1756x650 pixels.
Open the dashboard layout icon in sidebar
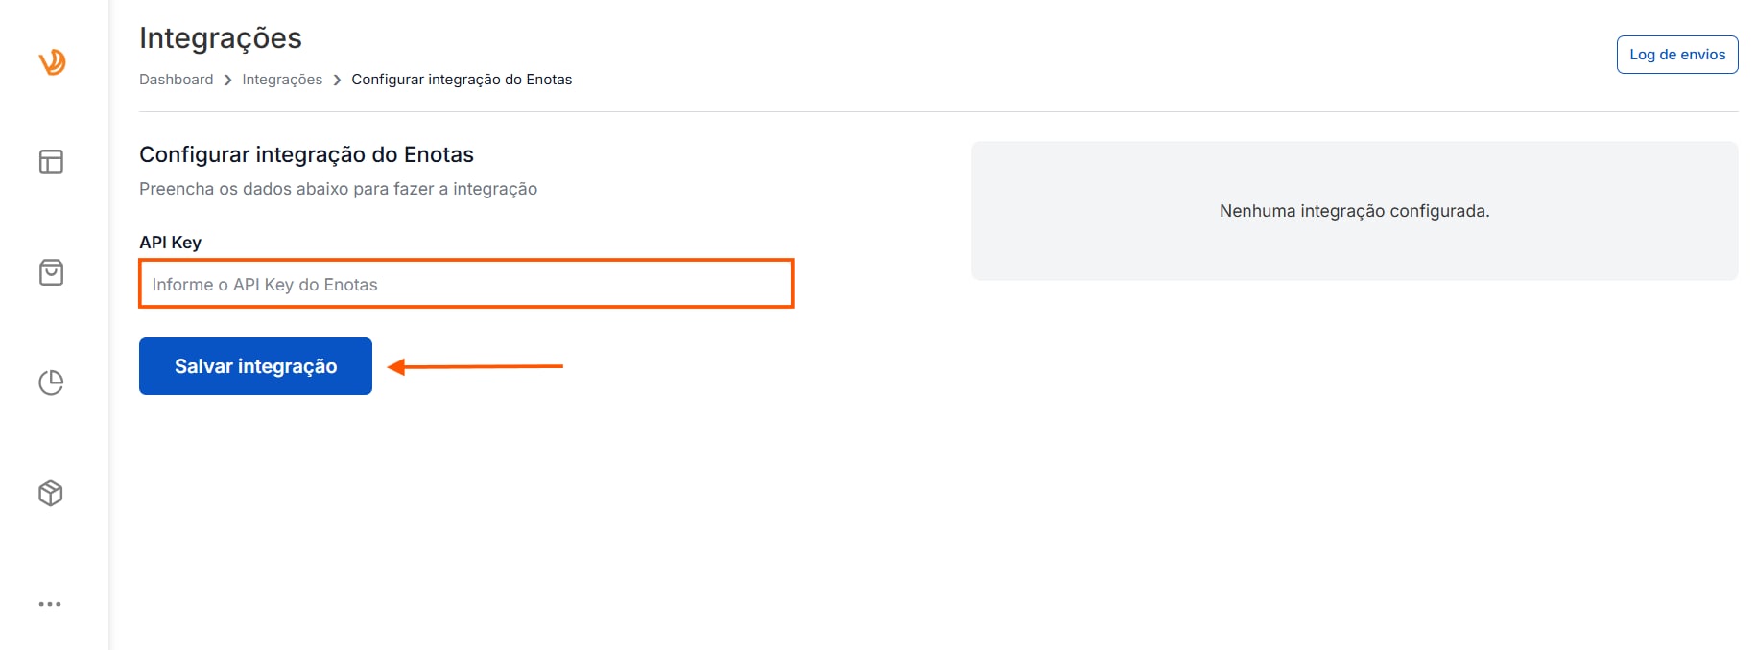click(51, 161)
